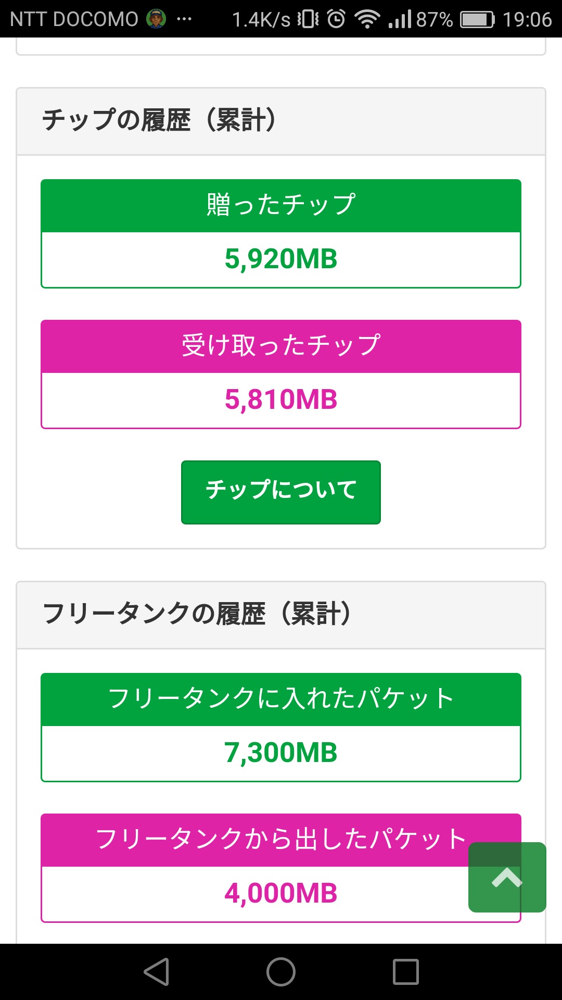Tap the 受け取ったチップ pink header
562x1000 pixels.
pos(281,346)
